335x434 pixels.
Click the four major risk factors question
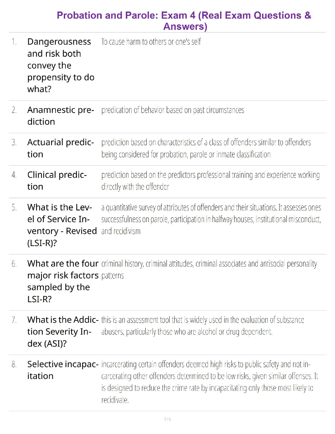[63, 281]
